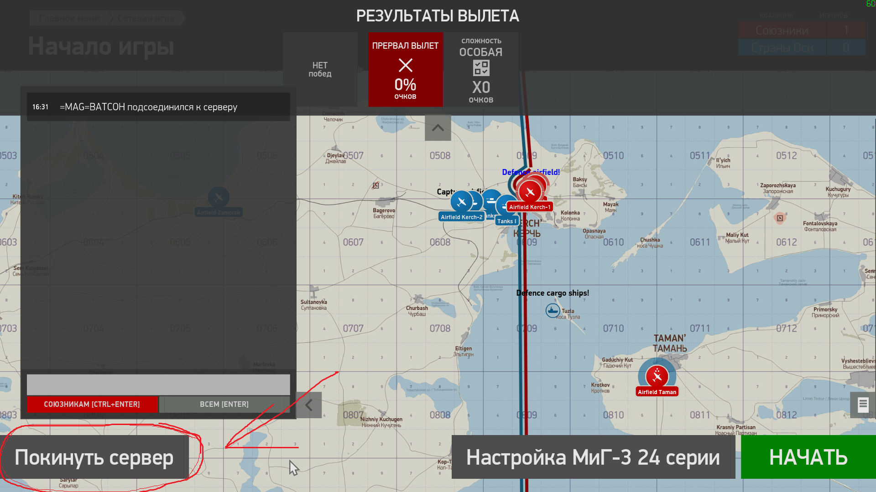Go to Сетевая игра breadcrumb item
Screen dimensions: 876x492
click(x=146, y=18)
